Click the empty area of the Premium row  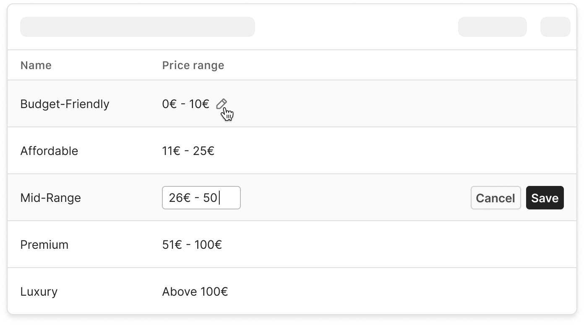coord(378,245)
